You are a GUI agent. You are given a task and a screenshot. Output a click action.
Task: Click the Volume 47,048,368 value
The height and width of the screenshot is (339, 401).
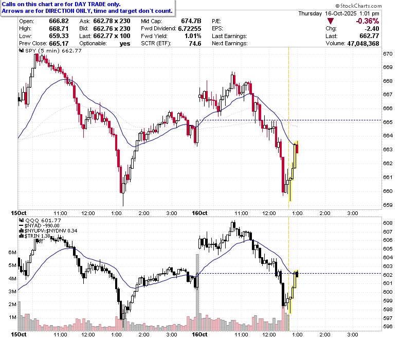point(363,44)
